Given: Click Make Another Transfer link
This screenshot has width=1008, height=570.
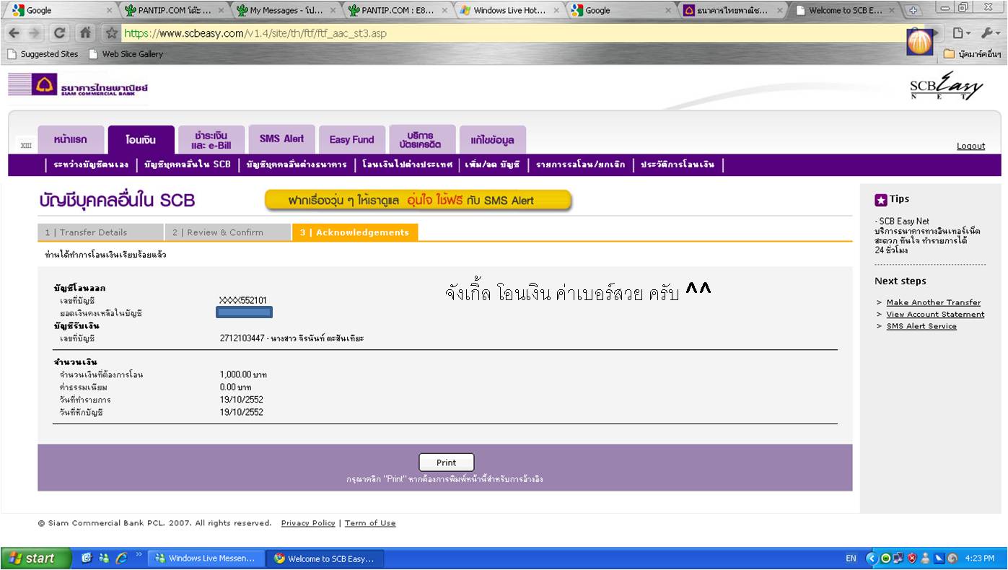Looking at the screenshot, I should pos(934,302).
